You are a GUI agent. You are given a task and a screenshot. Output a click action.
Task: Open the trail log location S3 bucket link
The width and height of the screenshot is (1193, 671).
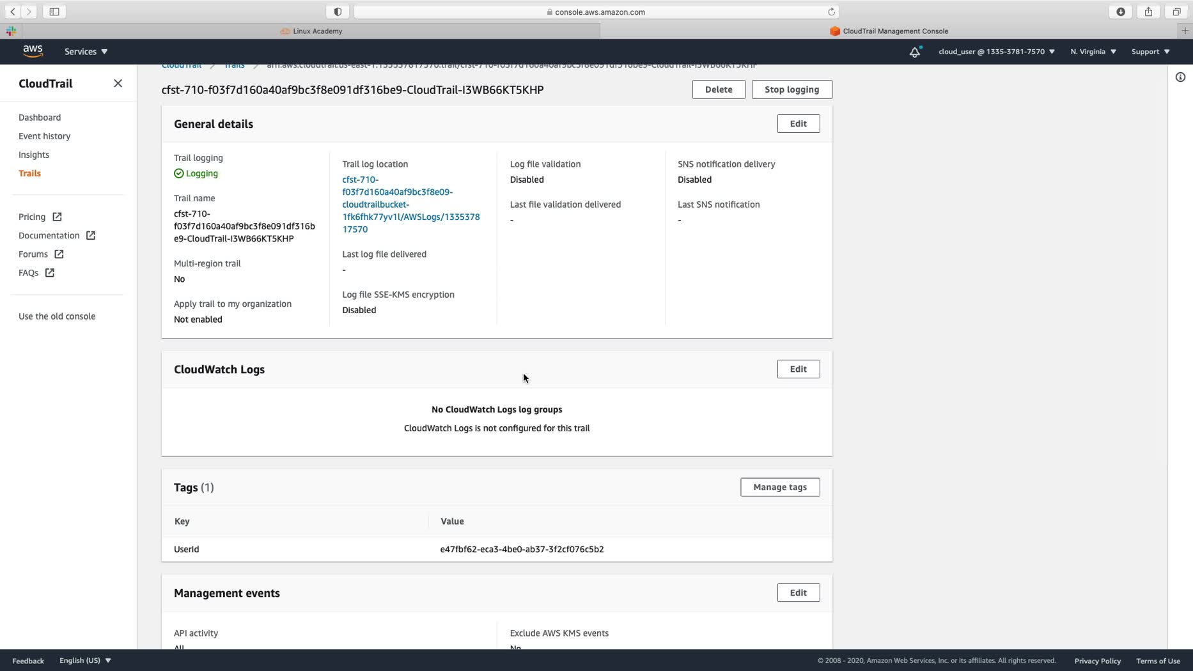pyautogui.click(x=411, y=204)
